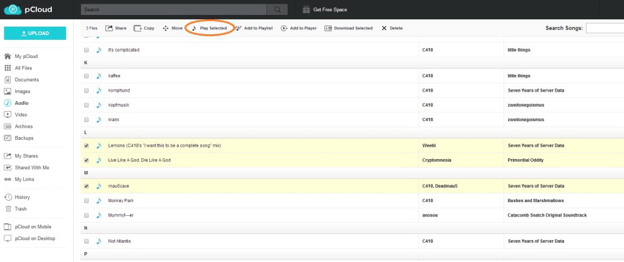Screen dimensions: 624x262
Task: Click the music note icon beside krank
Action: pos(99,120)
